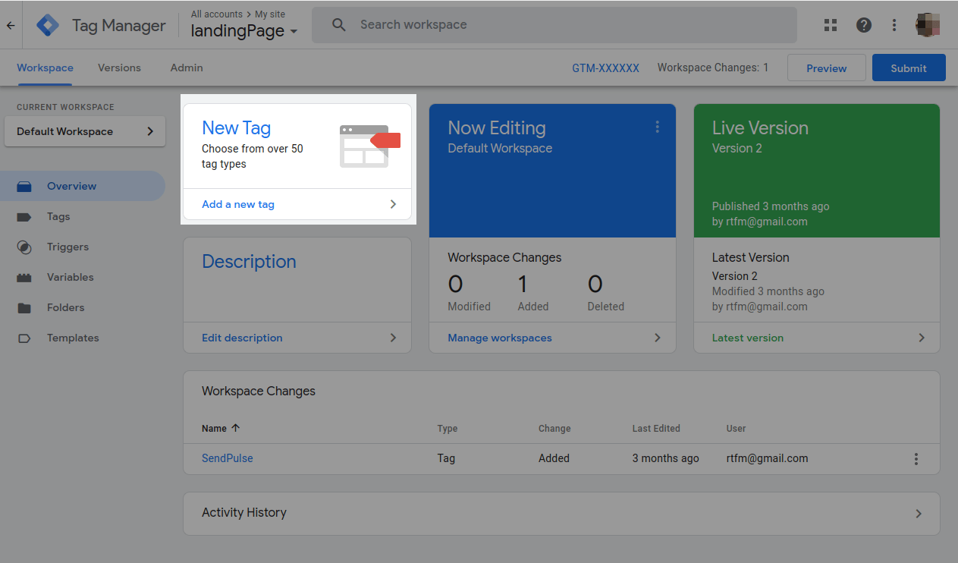The height and width of the screenshot is (563, 958).
Task: Click the back arrow icon
Action: [x=11, y=25]
